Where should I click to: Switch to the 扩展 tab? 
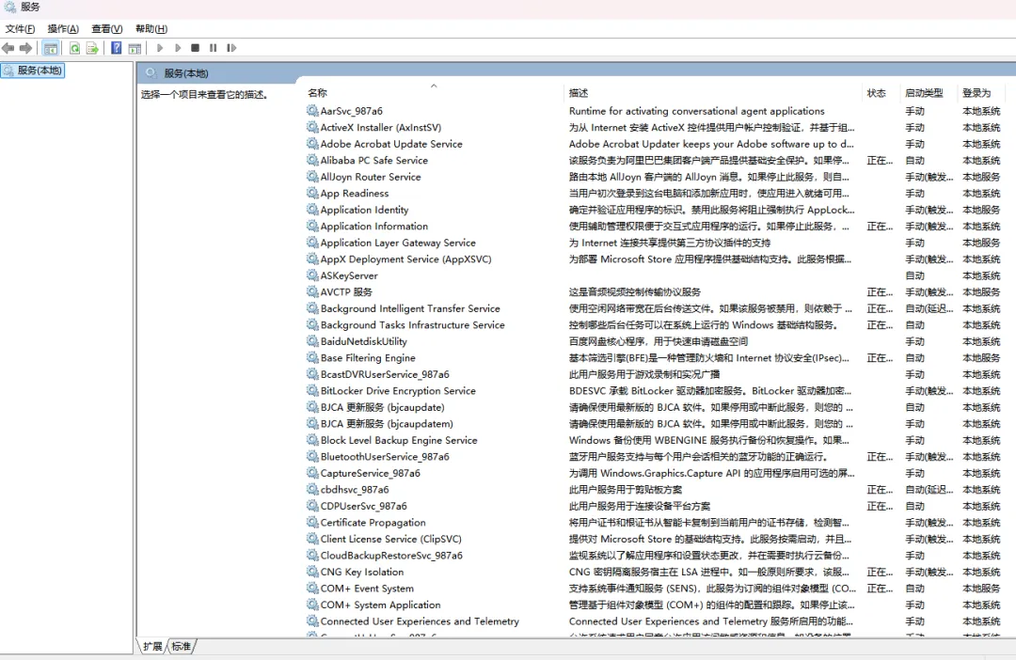point(155,646)
